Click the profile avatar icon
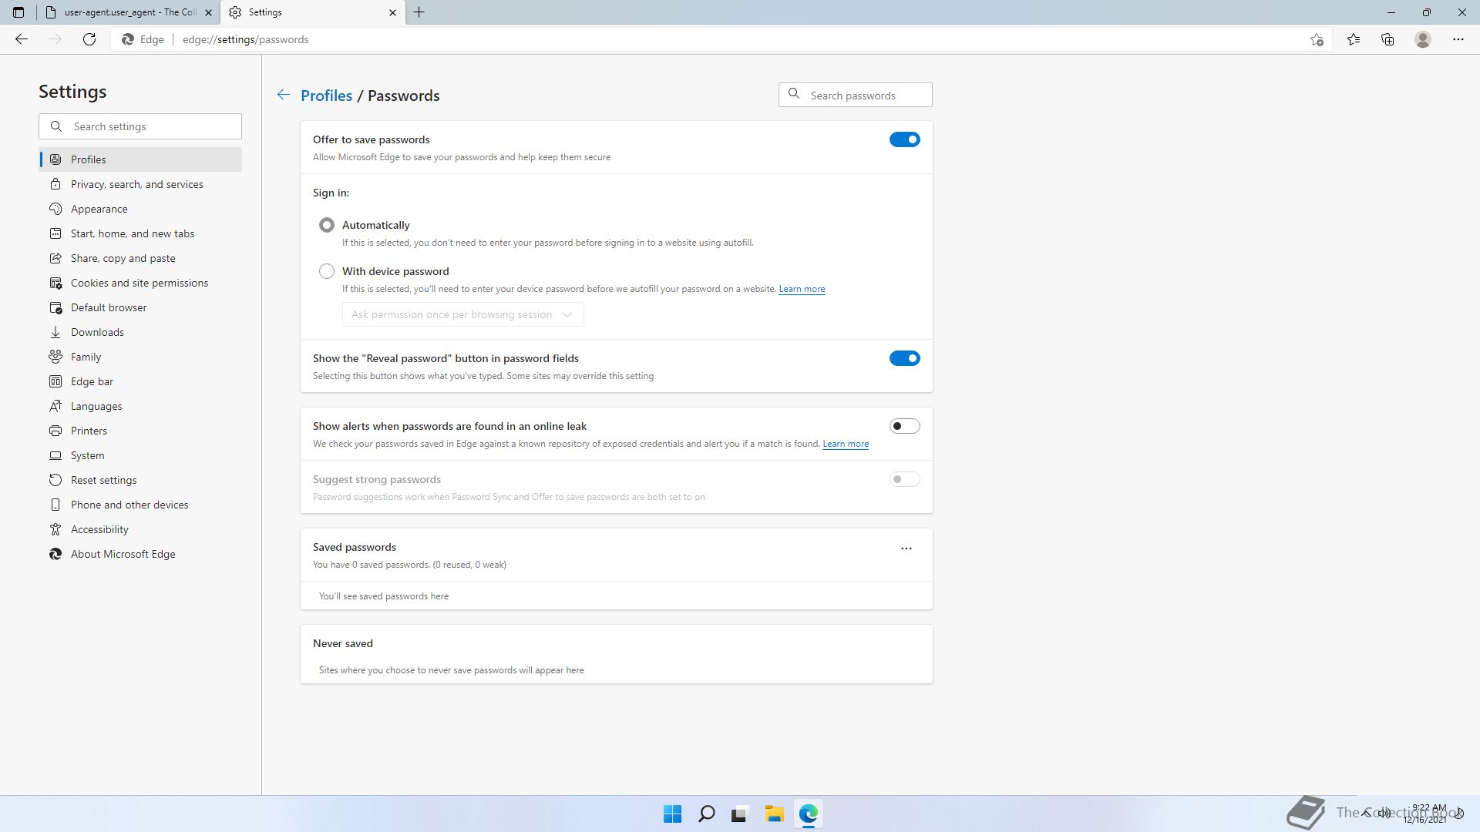The height and width of the screenshot is (832, 1480). 1423,39
